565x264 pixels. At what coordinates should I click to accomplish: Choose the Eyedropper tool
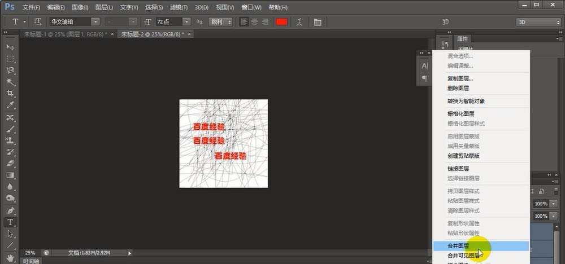tap(10, 105)
